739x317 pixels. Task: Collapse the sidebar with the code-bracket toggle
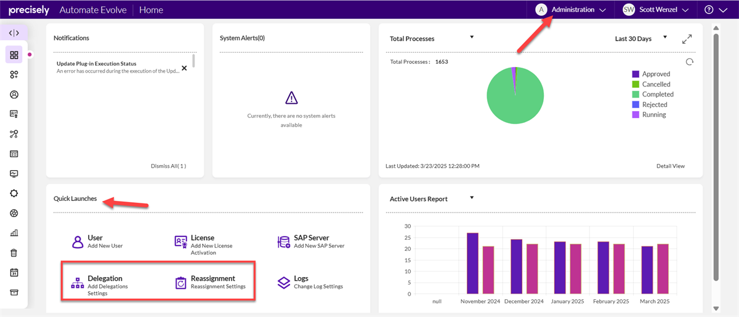[14, 33]
